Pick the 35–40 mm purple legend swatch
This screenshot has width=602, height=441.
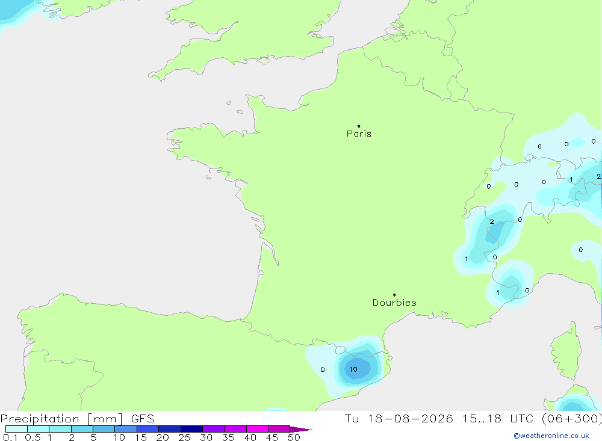pyautogui.click(x=235, y=429)
